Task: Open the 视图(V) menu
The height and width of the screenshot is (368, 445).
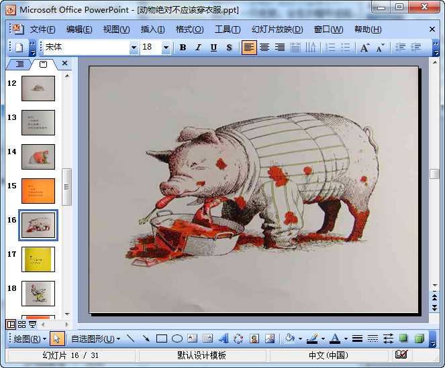Action: point(116,29)
